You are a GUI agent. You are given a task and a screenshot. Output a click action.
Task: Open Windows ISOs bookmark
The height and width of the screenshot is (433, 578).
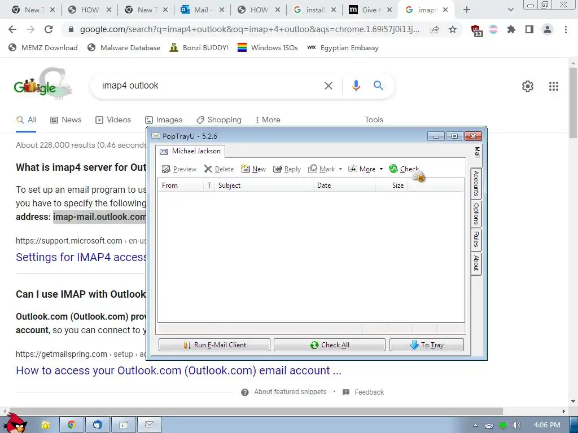(268, 47)
